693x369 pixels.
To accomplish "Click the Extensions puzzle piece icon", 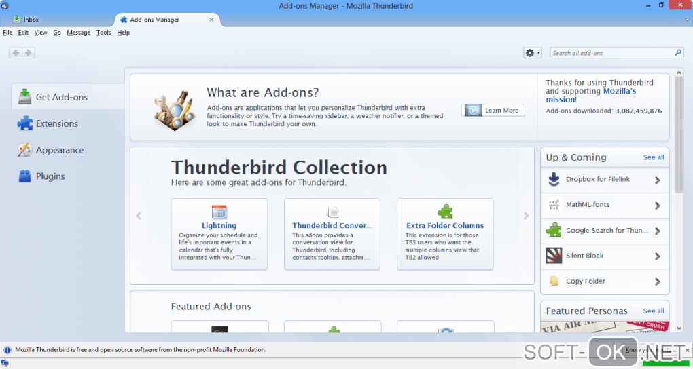I will click(24, 123).
